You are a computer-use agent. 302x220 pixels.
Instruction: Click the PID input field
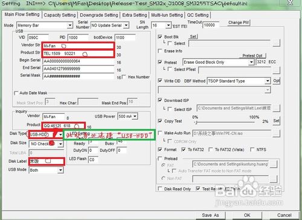click(78, 37)
